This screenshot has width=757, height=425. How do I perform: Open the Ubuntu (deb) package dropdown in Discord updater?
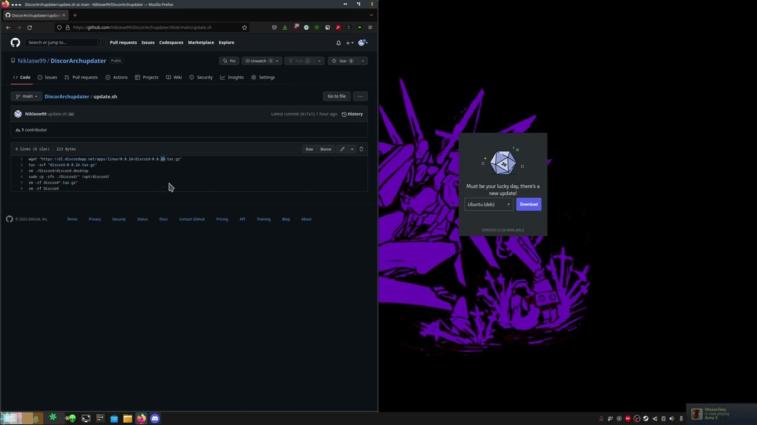[x=489, y=204]
